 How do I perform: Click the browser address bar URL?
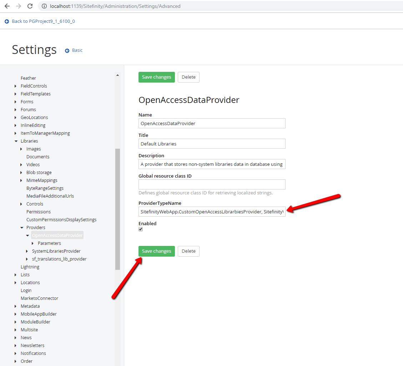pyautogui.click(x=115, y=6)
